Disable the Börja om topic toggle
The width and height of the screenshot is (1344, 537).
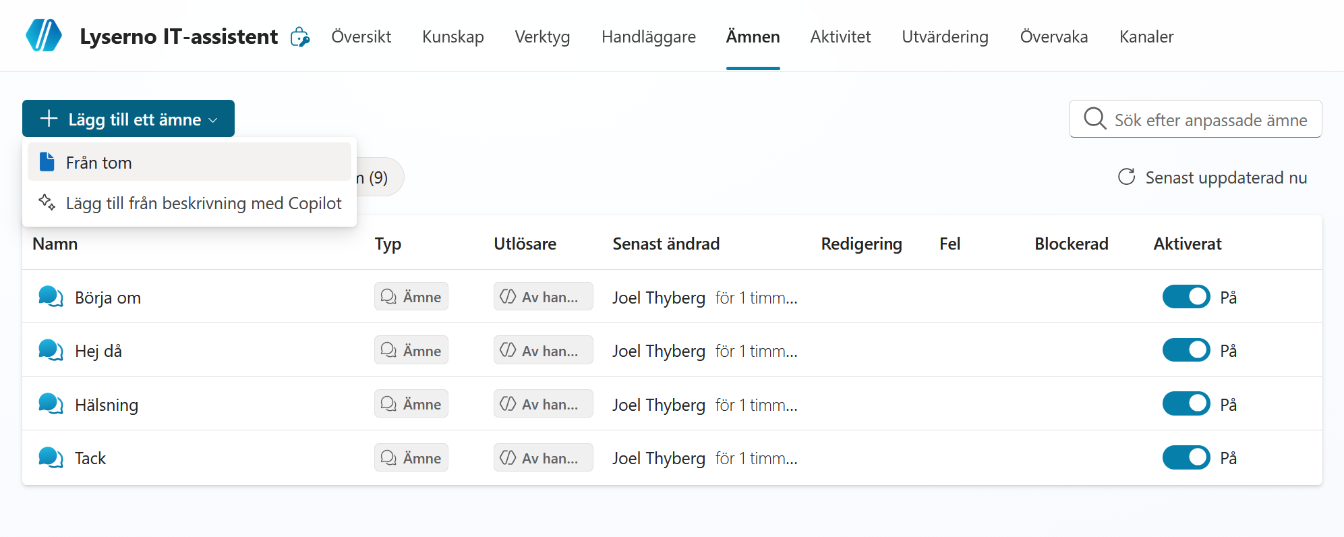pos(1186,297)
